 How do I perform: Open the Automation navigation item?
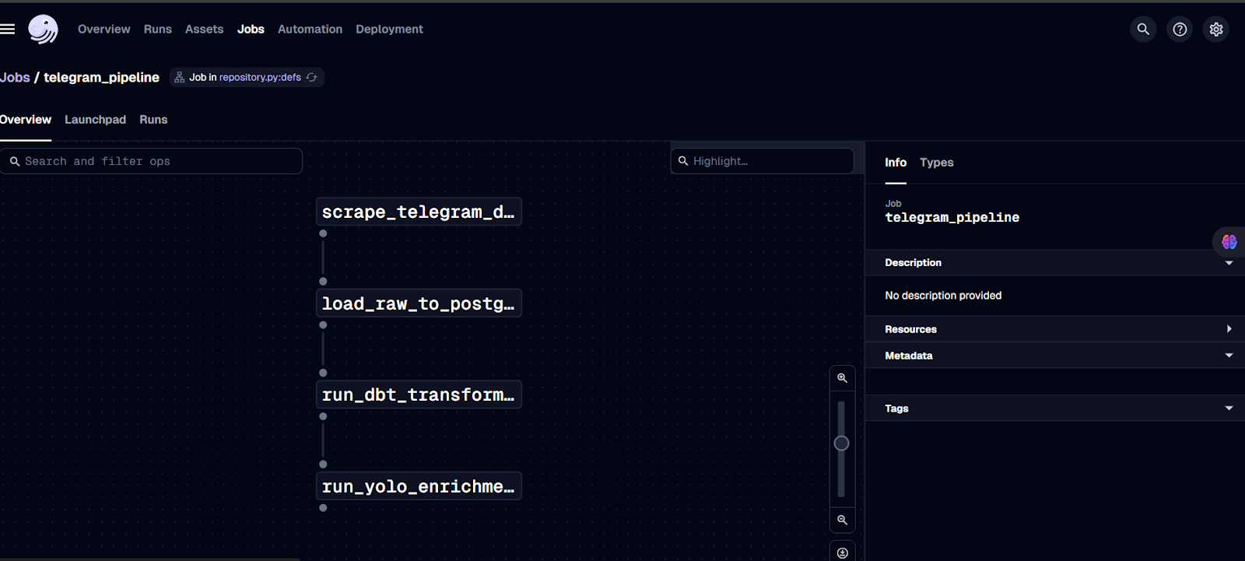point(310,29)
